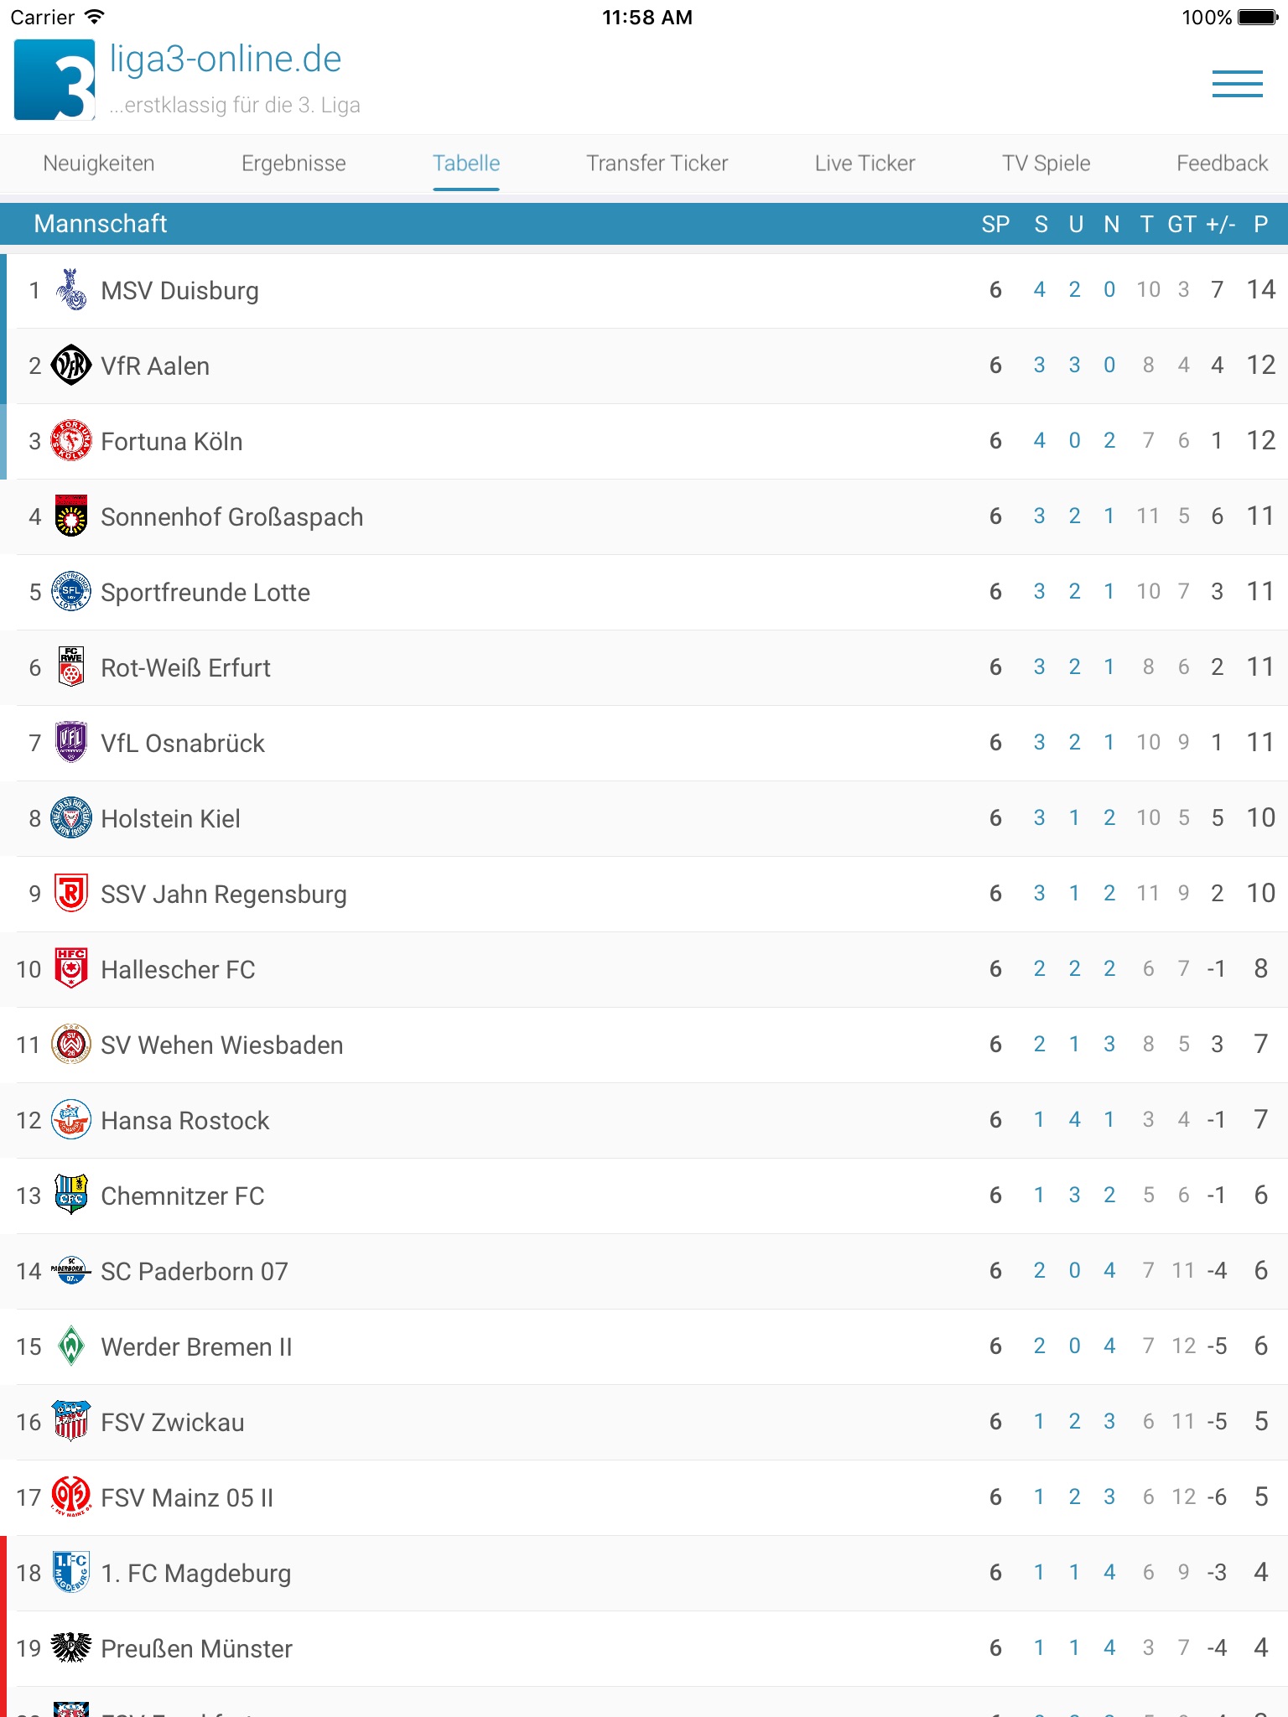Tap the Fortuna Köln club crest
Image resolution: width=1288 pixels, height=1717 pixels.
coord(71,441)
